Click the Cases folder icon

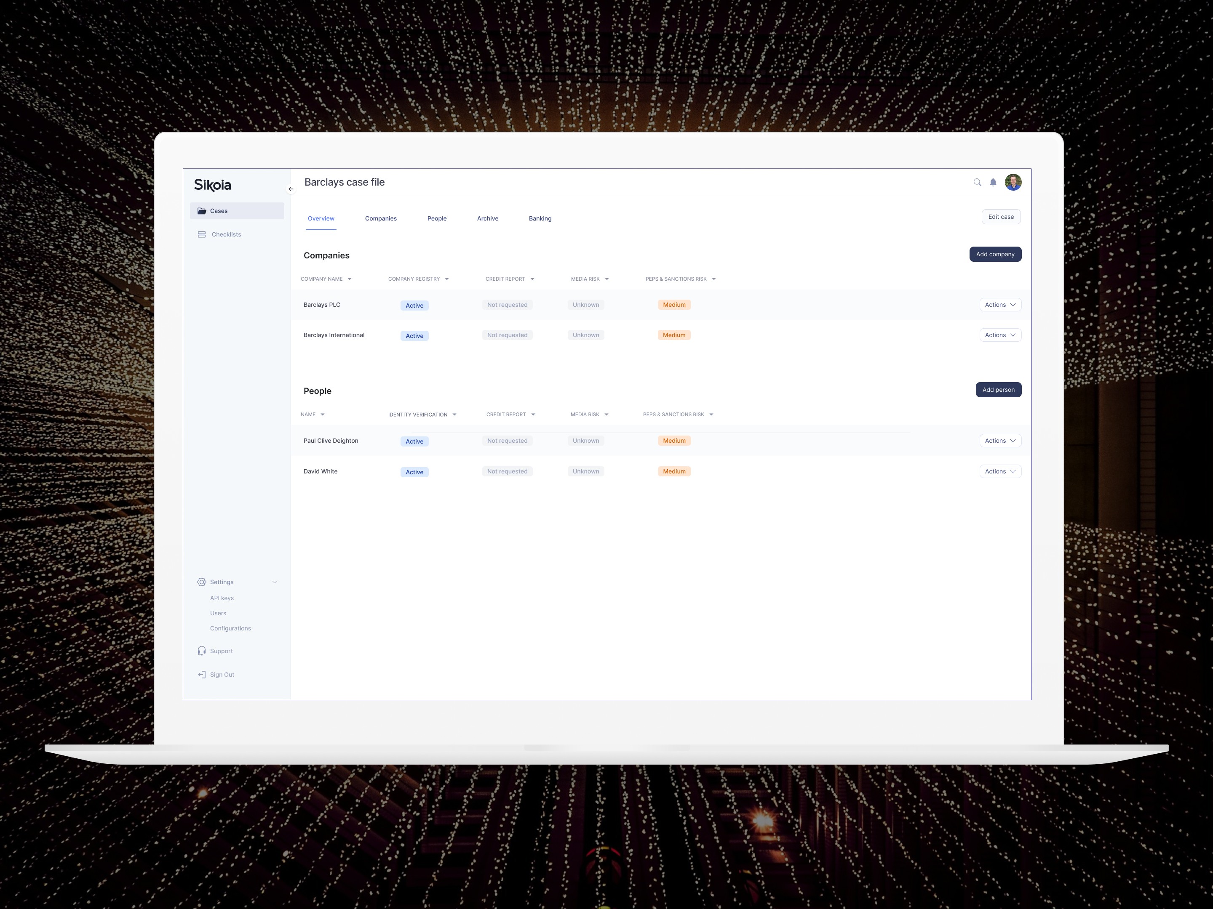pyautogui.click(x=202, y=211)
